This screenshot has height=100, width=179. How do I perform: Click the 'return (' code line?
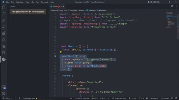(68, 76)
